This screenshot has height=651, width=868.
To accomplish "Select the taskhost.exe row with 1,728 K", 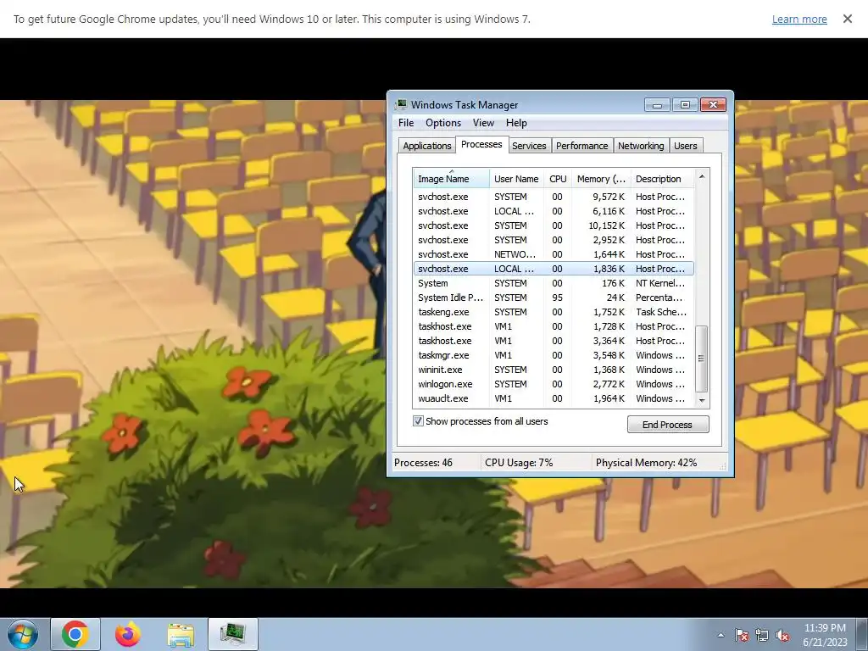I will point(554,326).
